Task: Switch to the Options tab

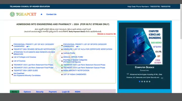Action: pyautogui.click(x=27, y=92)
